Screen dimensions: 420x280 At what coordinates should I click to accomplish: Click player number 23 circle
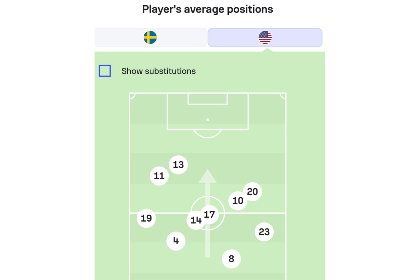pyautogui.click(x=264, y=232)
